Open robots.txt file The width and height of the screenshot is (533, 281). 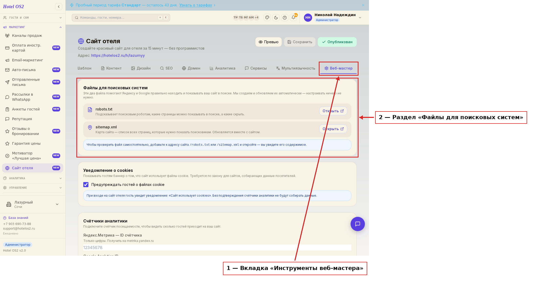pyautogui.click(x=333, y=111)
